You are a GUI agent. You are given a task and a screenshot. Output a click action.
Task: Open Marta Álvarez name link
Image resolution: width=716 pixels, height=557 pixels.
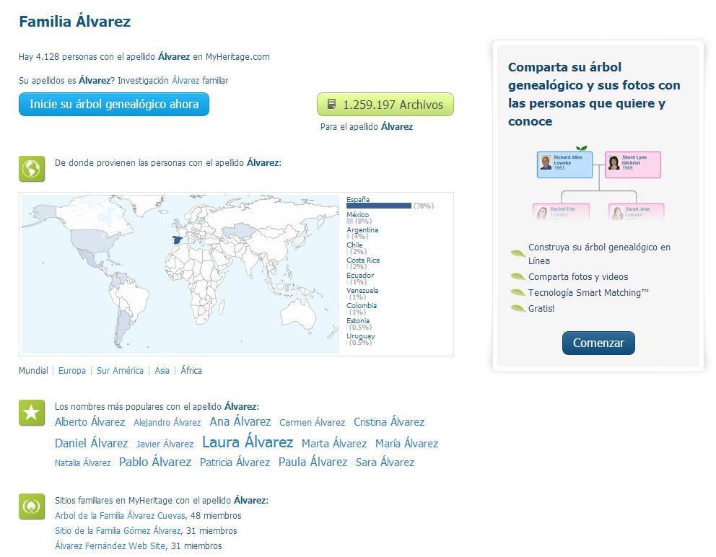334,443
